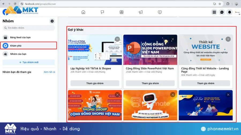Dismiss Shopee Group Việt Nam suggestion
Image resolution: width=241 pixels, height=135 pixels.
[117, 95]
